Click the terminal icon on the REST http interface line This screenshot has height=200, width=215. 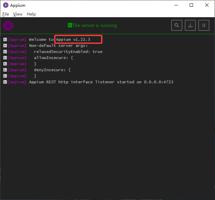(x=5, y=82)
